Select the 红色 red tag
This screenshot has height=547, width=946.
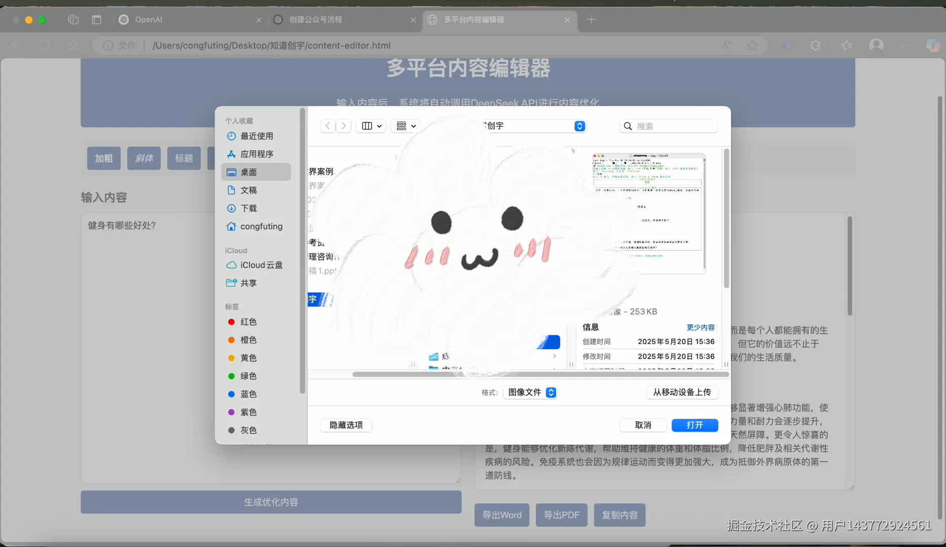pos(248,322)
